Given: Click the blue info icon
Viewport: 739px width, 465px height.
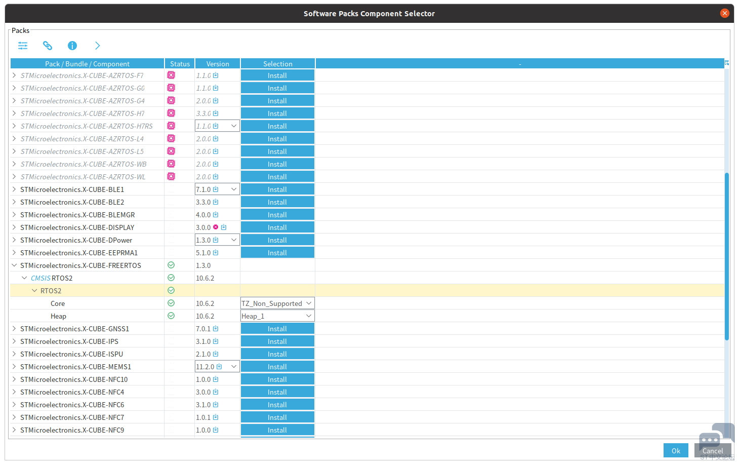Looking at the screenshot, I should click(x=72, y=46).
